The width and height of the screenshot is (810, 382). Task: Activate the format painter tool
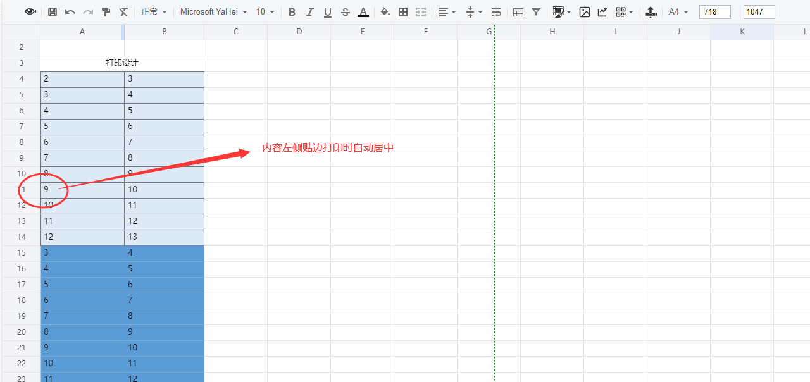coord(106,12)
